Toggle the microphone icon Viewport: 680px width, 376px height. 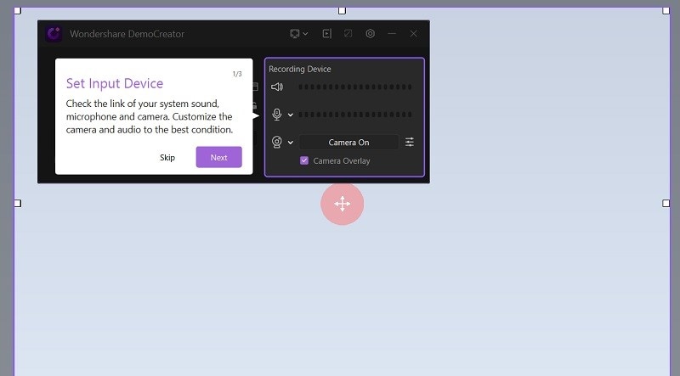(277, 115)
